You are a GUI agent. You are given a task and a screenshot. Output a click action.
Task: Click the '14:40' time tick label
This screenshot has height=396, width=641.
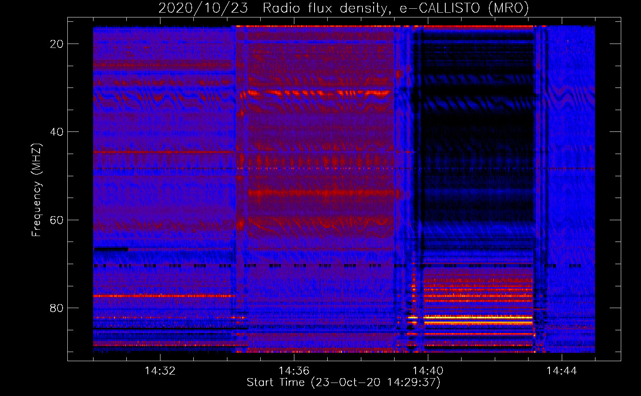[x=428, y=371]
